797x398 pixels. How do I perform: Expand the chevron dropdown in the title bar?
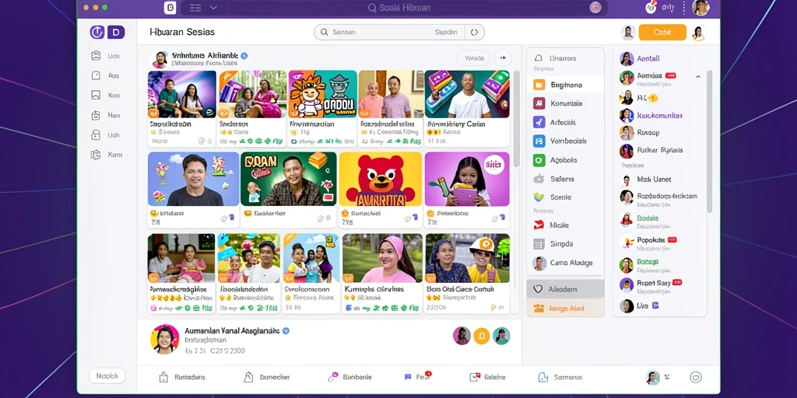click(213, 8)
